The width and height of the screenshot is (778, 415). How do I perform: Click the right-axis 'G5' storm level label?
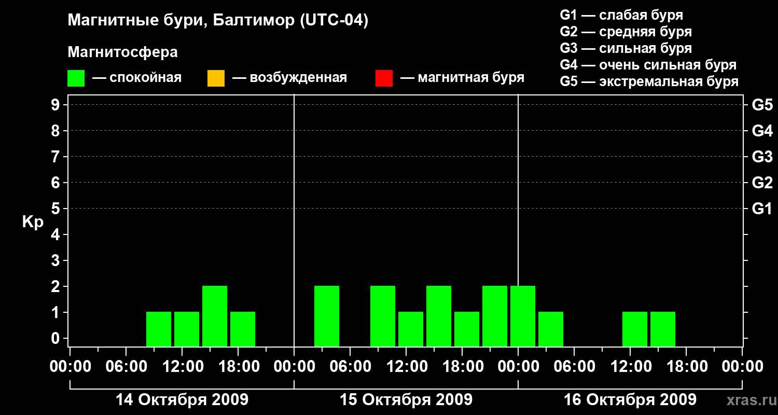[x=762, y=105]
